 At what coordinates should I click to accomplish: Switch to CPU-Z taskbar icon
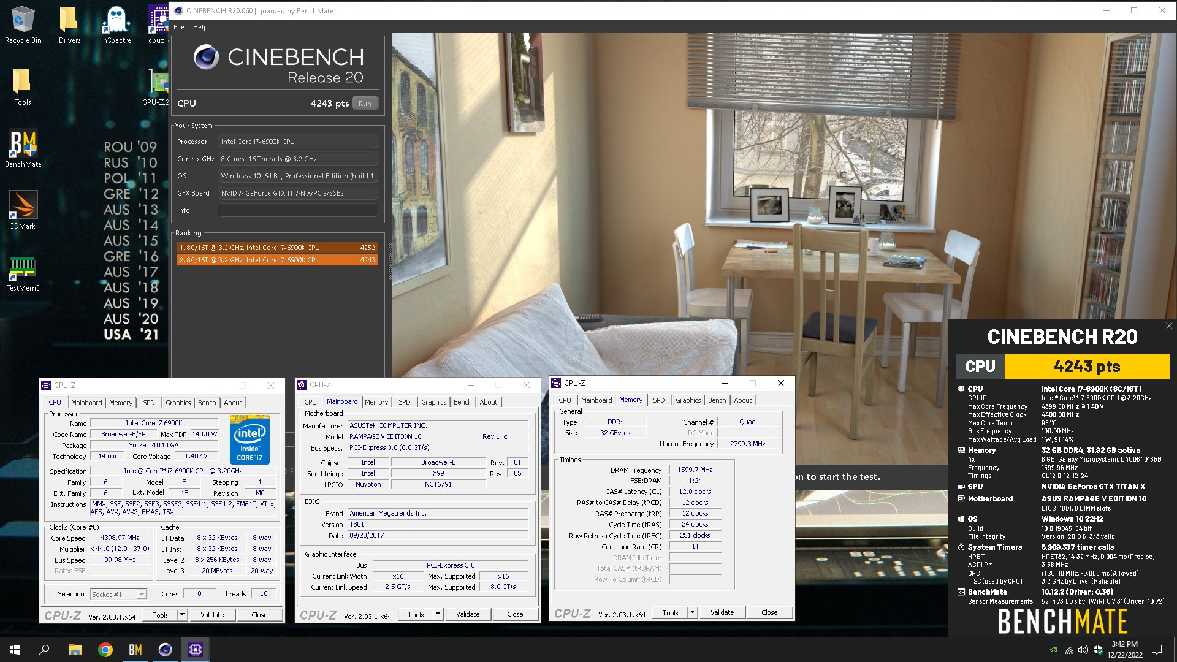click(x=196, y=650)
